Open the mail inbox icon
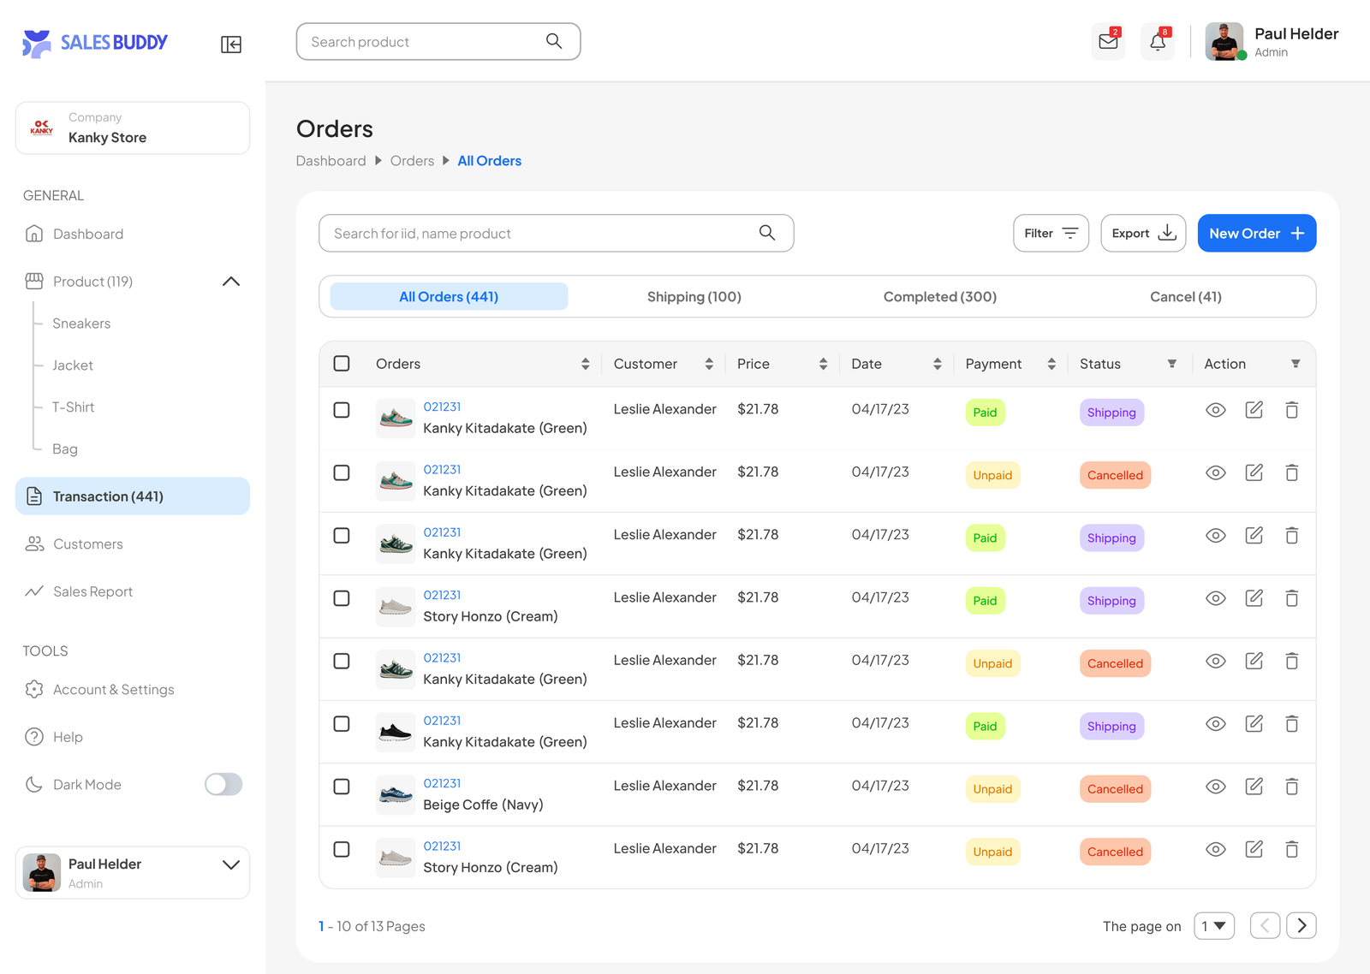 (1108, 41)
